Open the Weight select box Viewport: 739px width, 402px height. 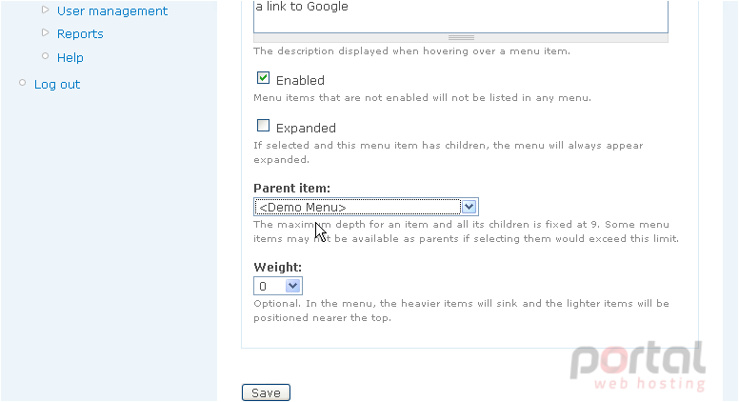[x=278, y=286]
